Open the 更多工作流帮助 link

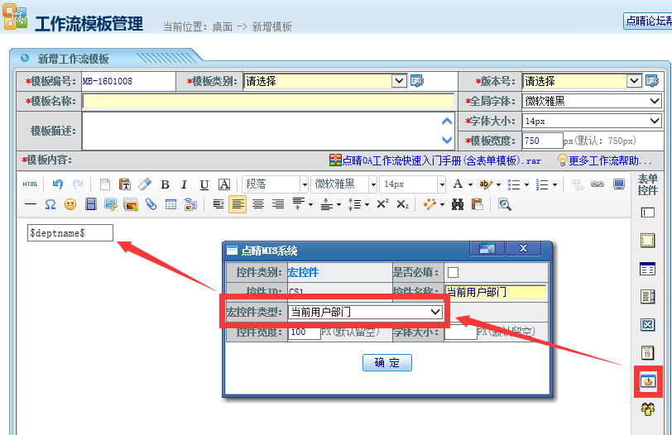point(610,160)
